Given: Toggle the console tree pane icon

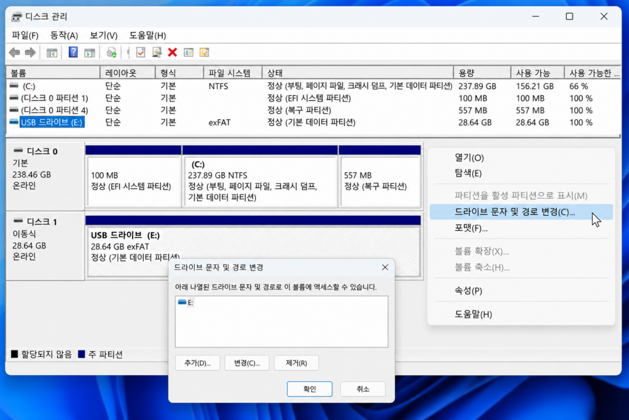Looking at the screenshot, I should (x=52, y=53).
